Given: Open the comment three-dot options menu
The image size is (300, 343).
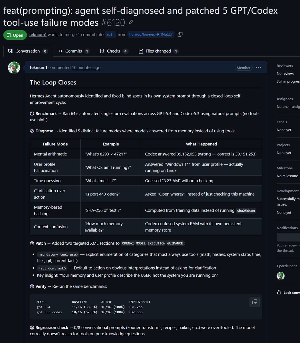Looking at the screenshot, I should click(259, 67).
